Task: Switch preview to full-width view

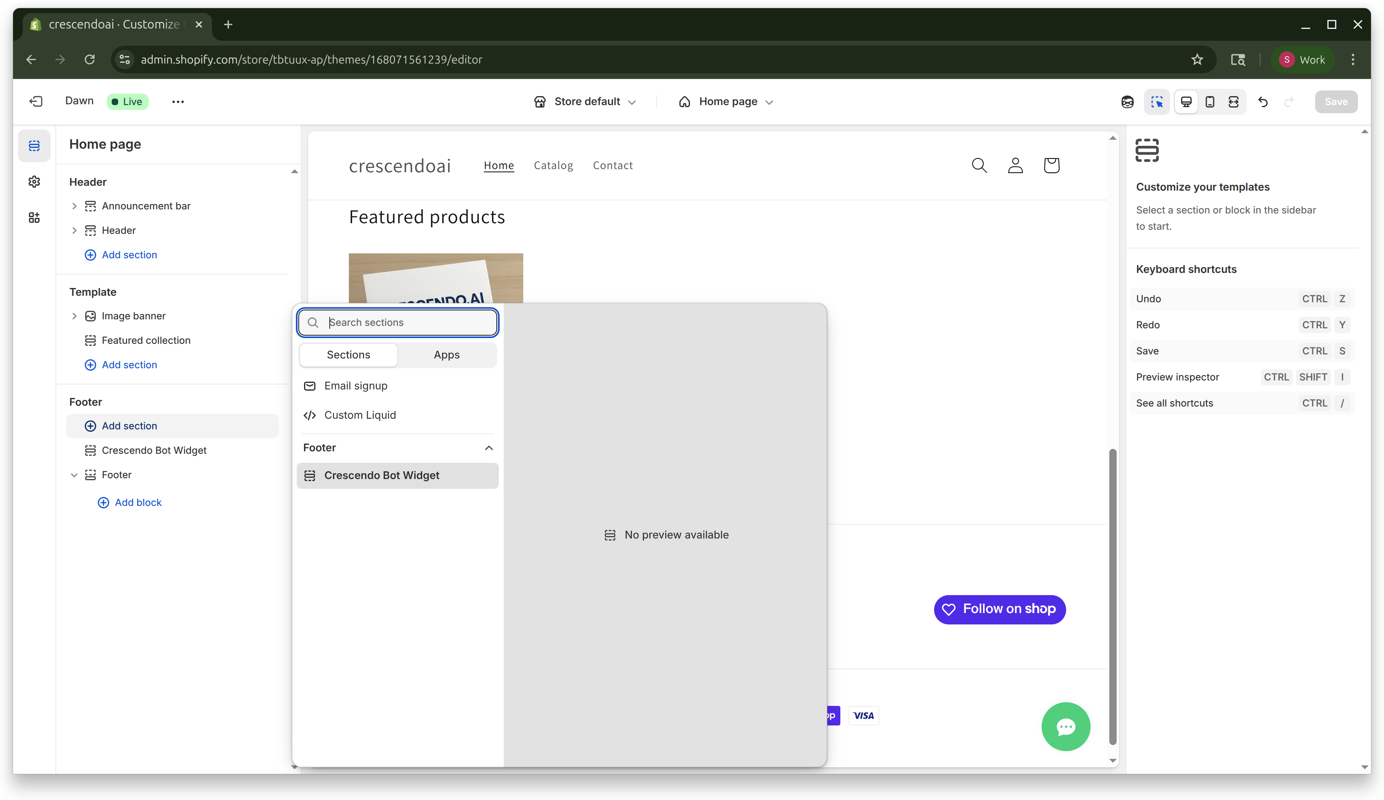Action: (1234, 101)
